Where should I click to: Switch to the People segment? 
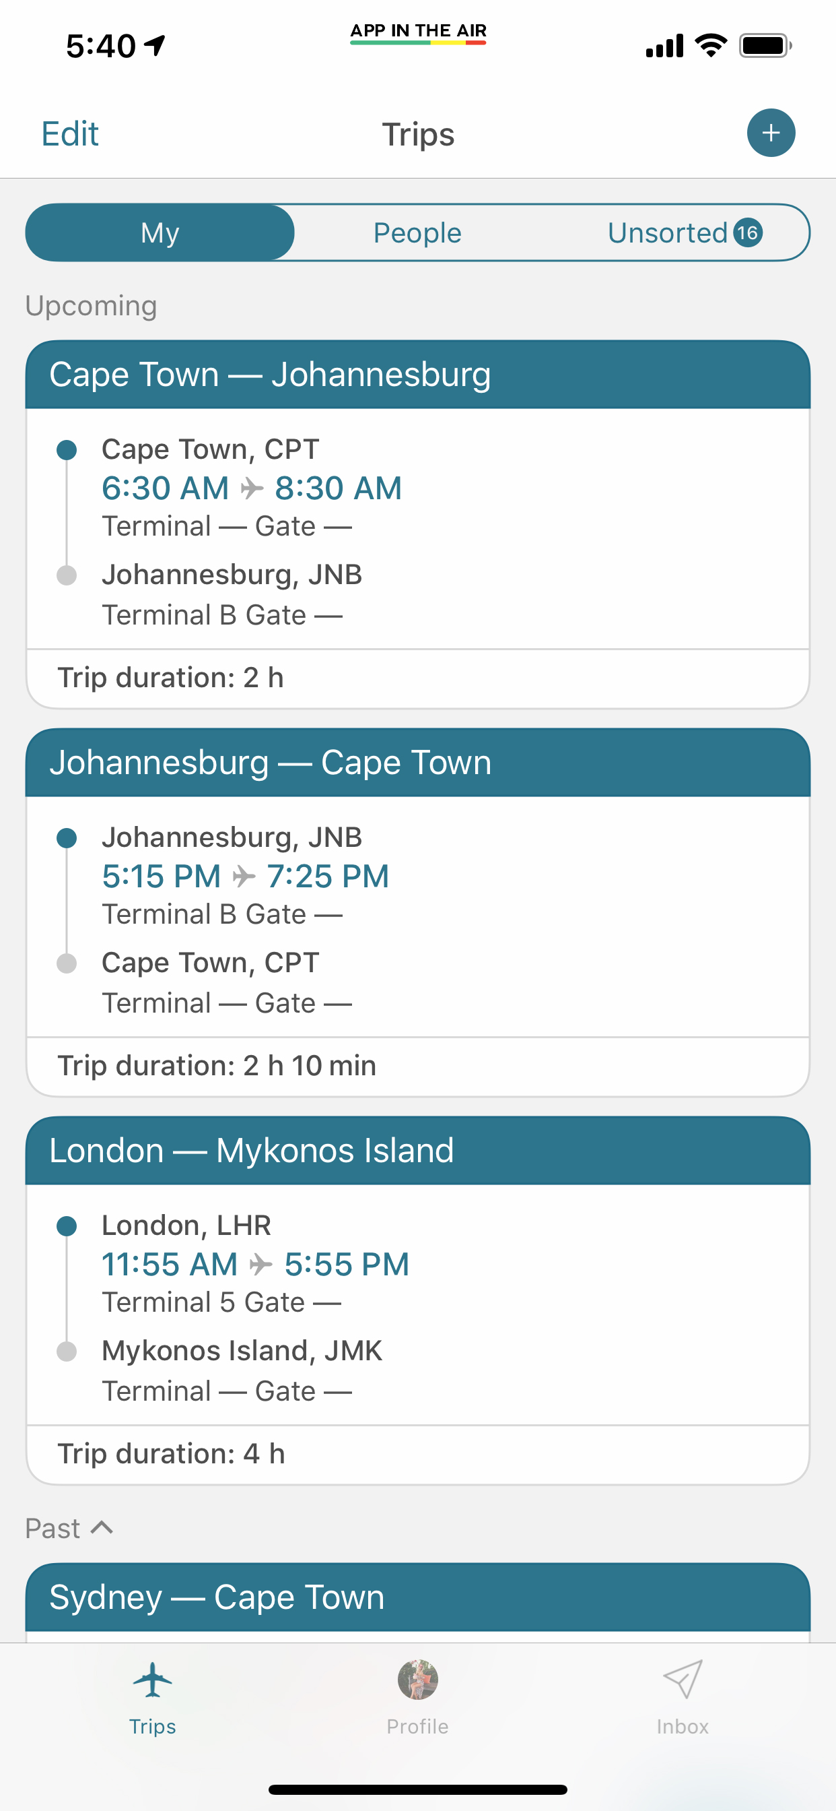pos(417,232)
